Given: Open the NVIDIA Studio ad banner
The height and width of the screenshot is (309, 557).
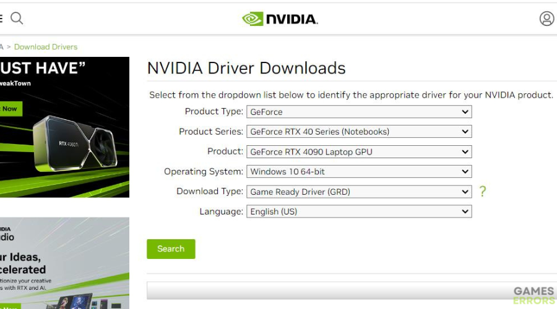Looking at the screenshot, I should [64, 263].
